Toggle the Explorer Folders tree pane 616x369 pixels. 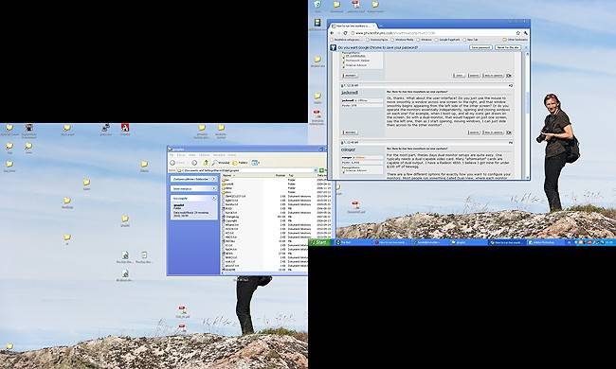pyautogui.click(x=240, y=163)
